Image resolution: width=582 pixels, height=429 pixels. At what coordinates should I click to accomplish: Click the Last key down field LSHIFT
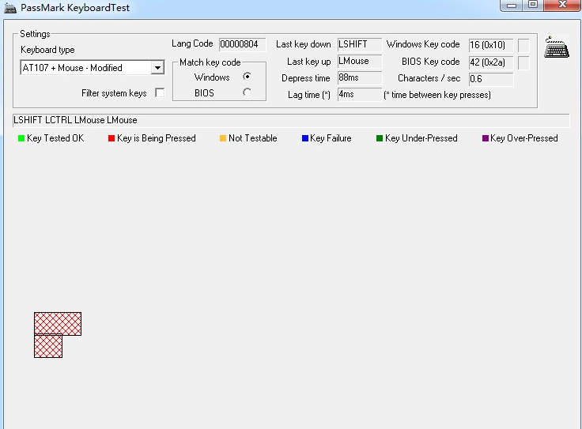tap(360, 44)
